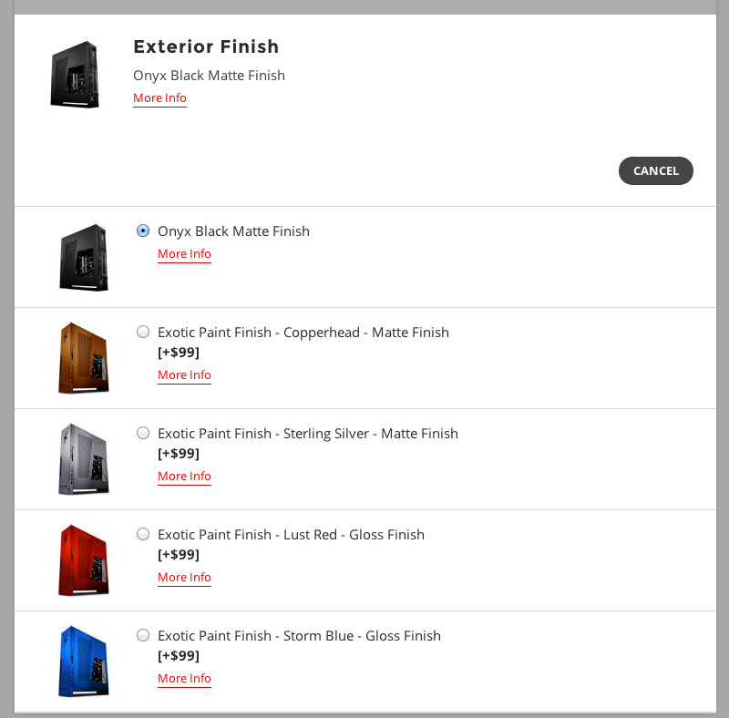Click the Storm Blue Gloss Finish label text
The height and width of the screenshot is (718, 729).
[x=299, y=636]
